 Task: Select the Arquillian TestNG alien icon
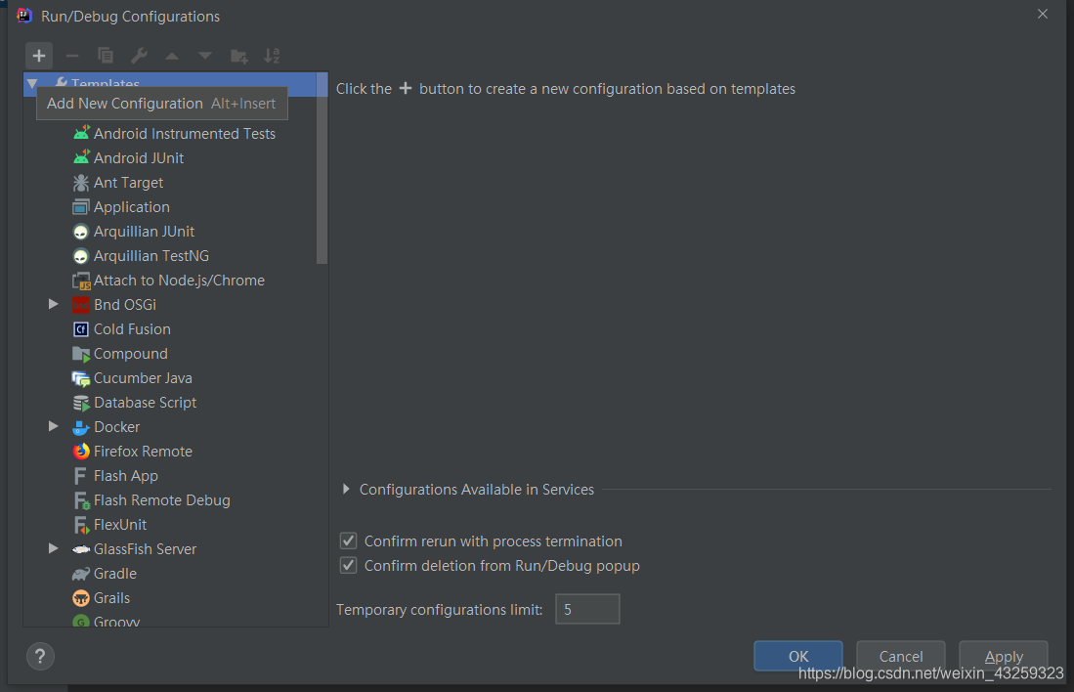81,256
